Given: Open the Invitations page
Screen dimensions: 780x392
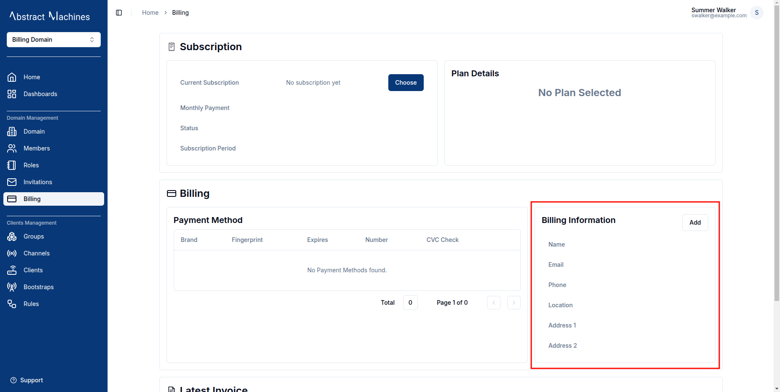Looking at the screenshot, I should (x=54, y=182).
